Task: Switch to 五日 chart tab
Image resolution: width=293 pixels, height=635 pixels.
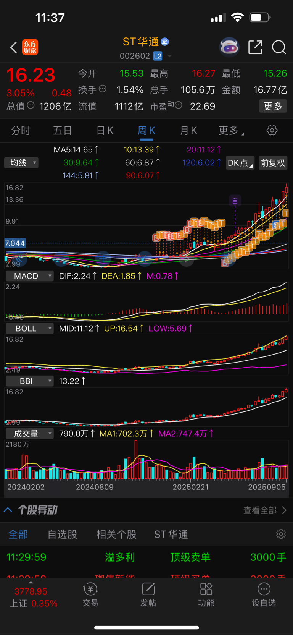Action: click(62, 131)
